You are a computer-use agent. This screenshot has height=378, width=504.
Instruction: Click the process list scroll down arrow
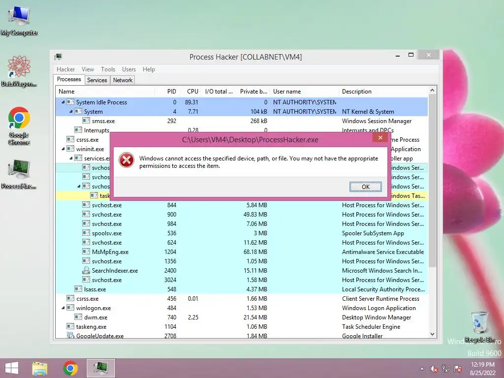point(432,334)
